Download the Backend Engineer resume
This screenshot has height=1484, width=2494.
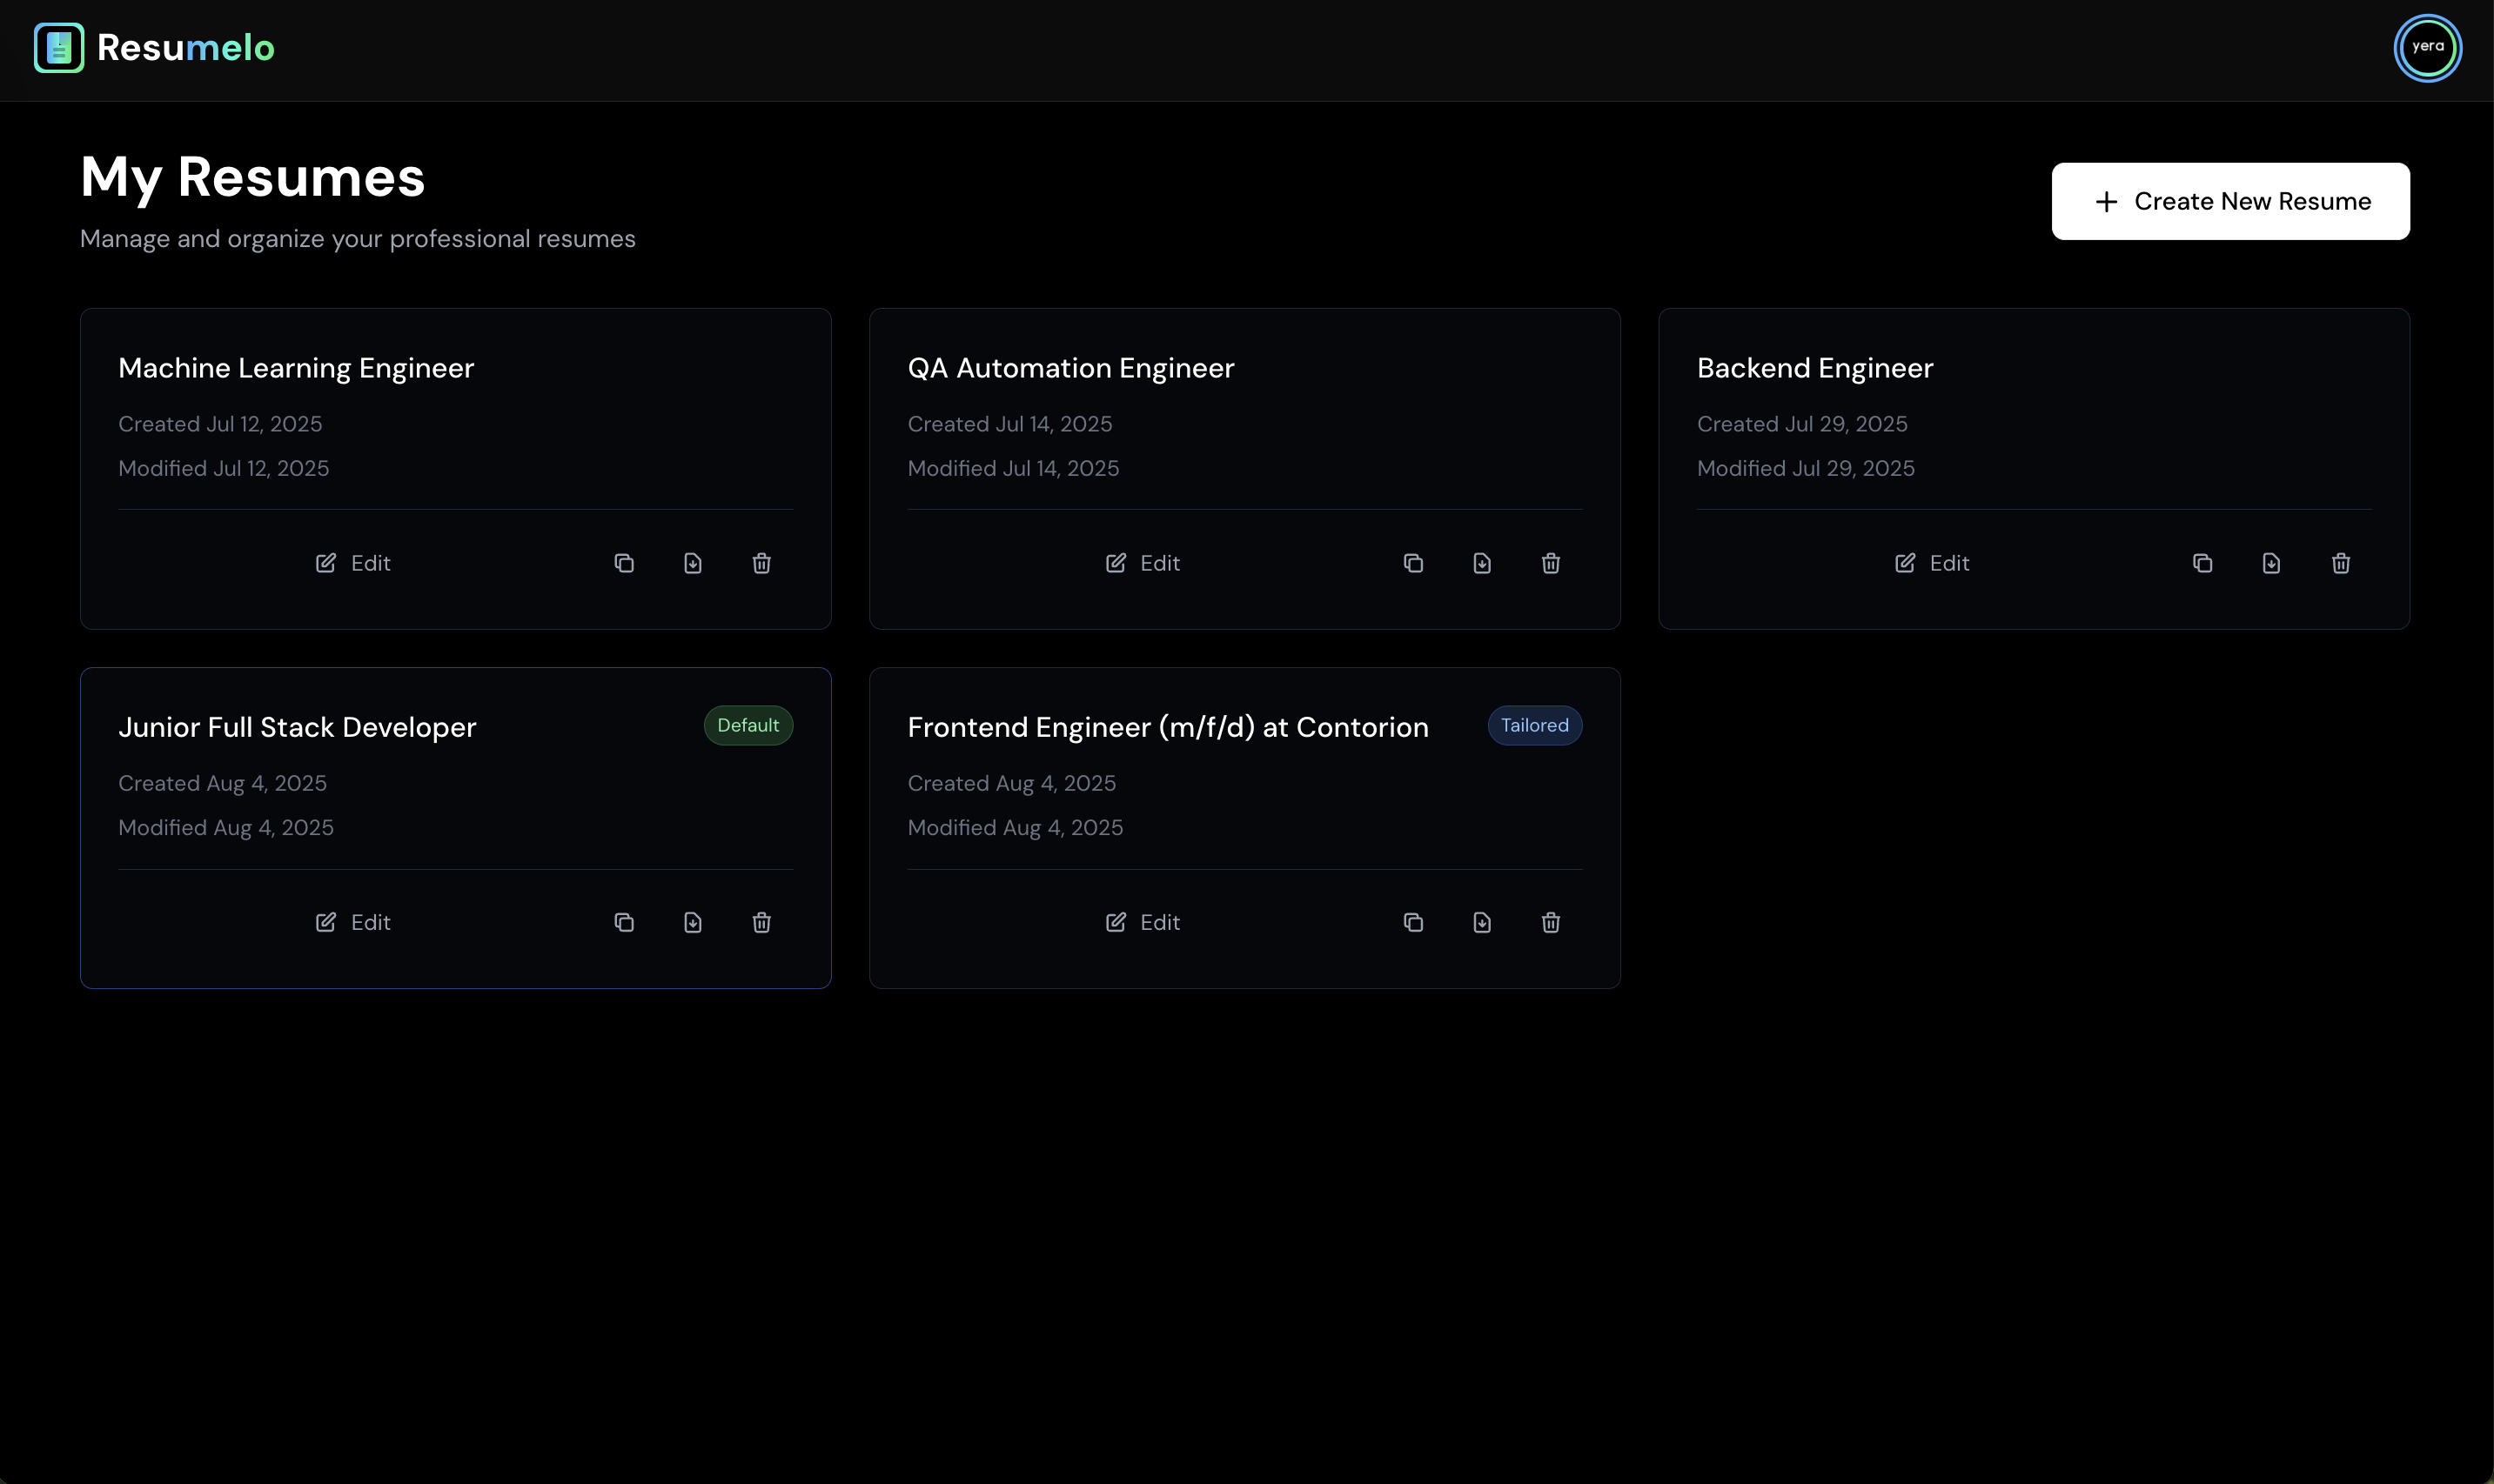[2271, 563]
